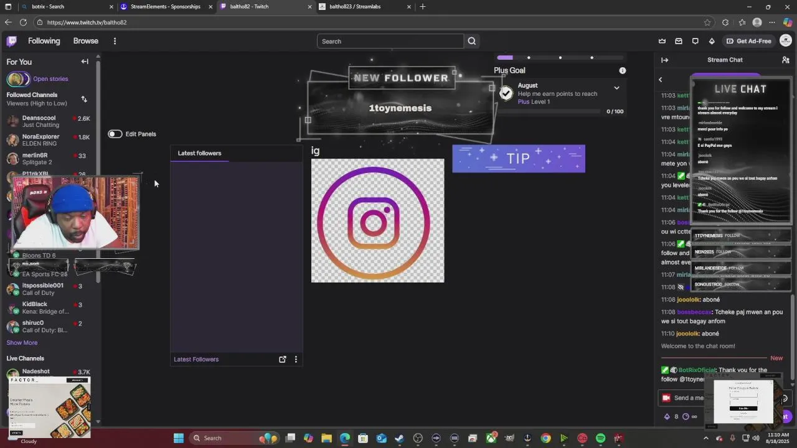Image resolution: width=797 pixels, height=448 pixels.
Task: Go to the Twitch home logo
Action: pyautogui.click(x=11, y=41)
